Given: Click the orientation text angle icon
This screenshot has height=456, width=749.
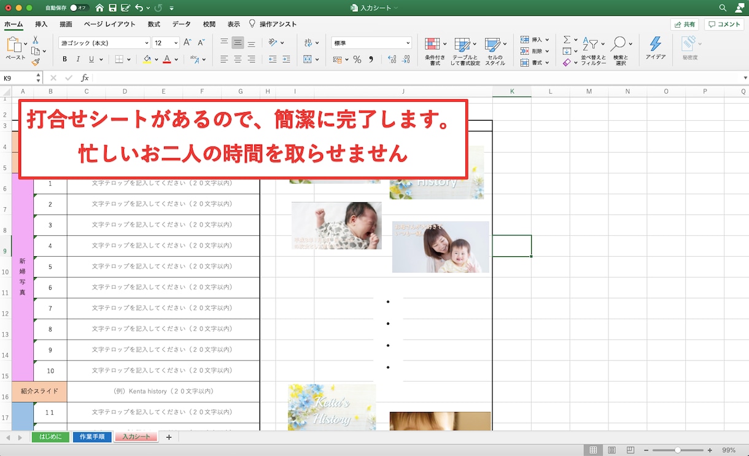Looking at the screenshot, I should [x=273, y=43].
